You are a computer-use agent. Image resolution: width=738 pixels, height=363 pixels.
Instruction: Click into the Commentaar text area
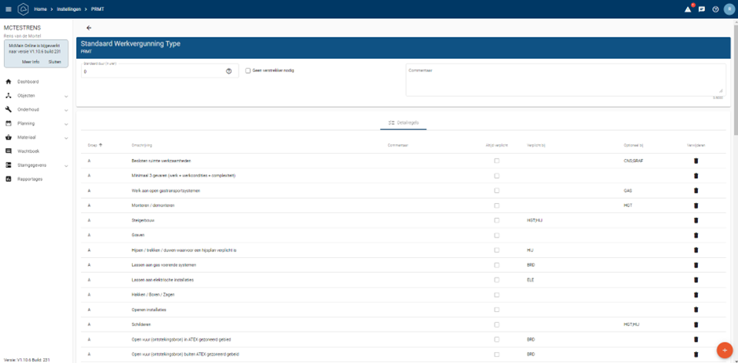(x=564, y=81)
